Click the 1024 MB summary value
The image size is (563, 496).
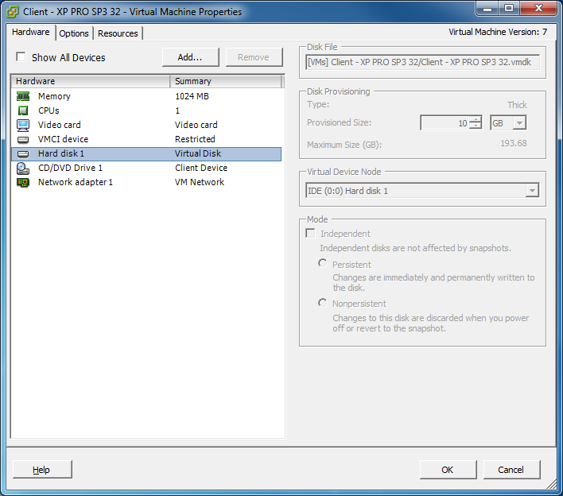(x=192, y=96)
